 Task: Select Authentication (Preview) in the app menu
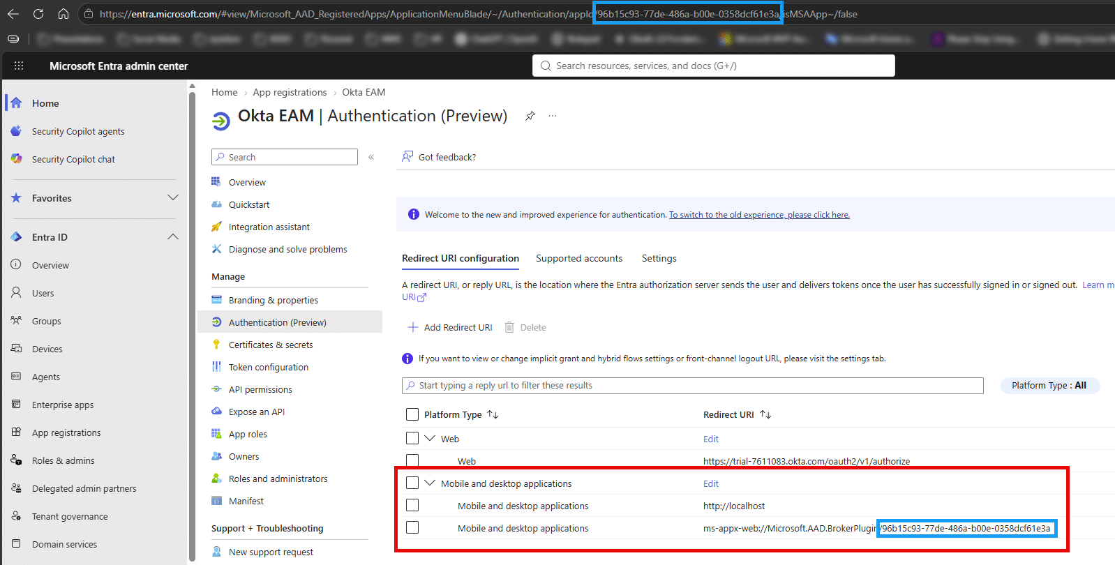click(x=278, y=322)
